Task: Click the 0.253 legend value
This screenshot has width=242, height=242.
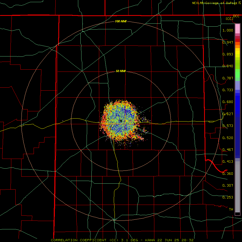Action: tap(228, 197)
